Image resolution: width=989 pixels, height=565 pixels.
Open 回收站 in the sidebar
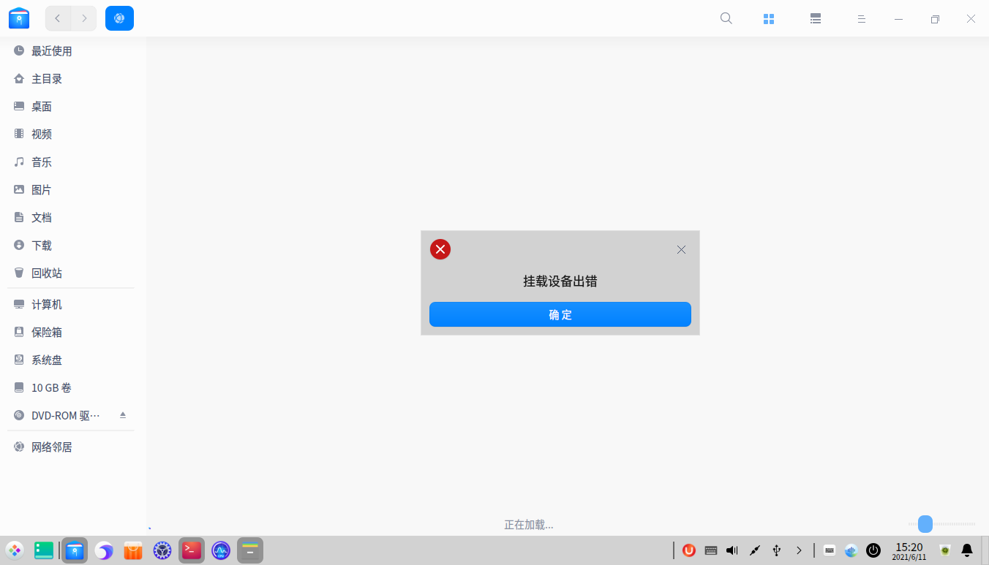point(73,273)
